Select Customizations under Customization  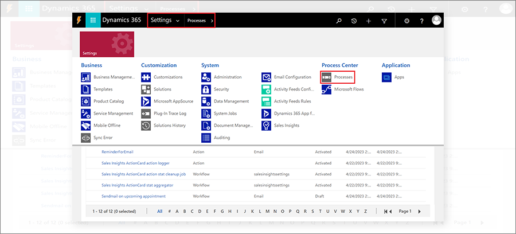pos(168,77)
